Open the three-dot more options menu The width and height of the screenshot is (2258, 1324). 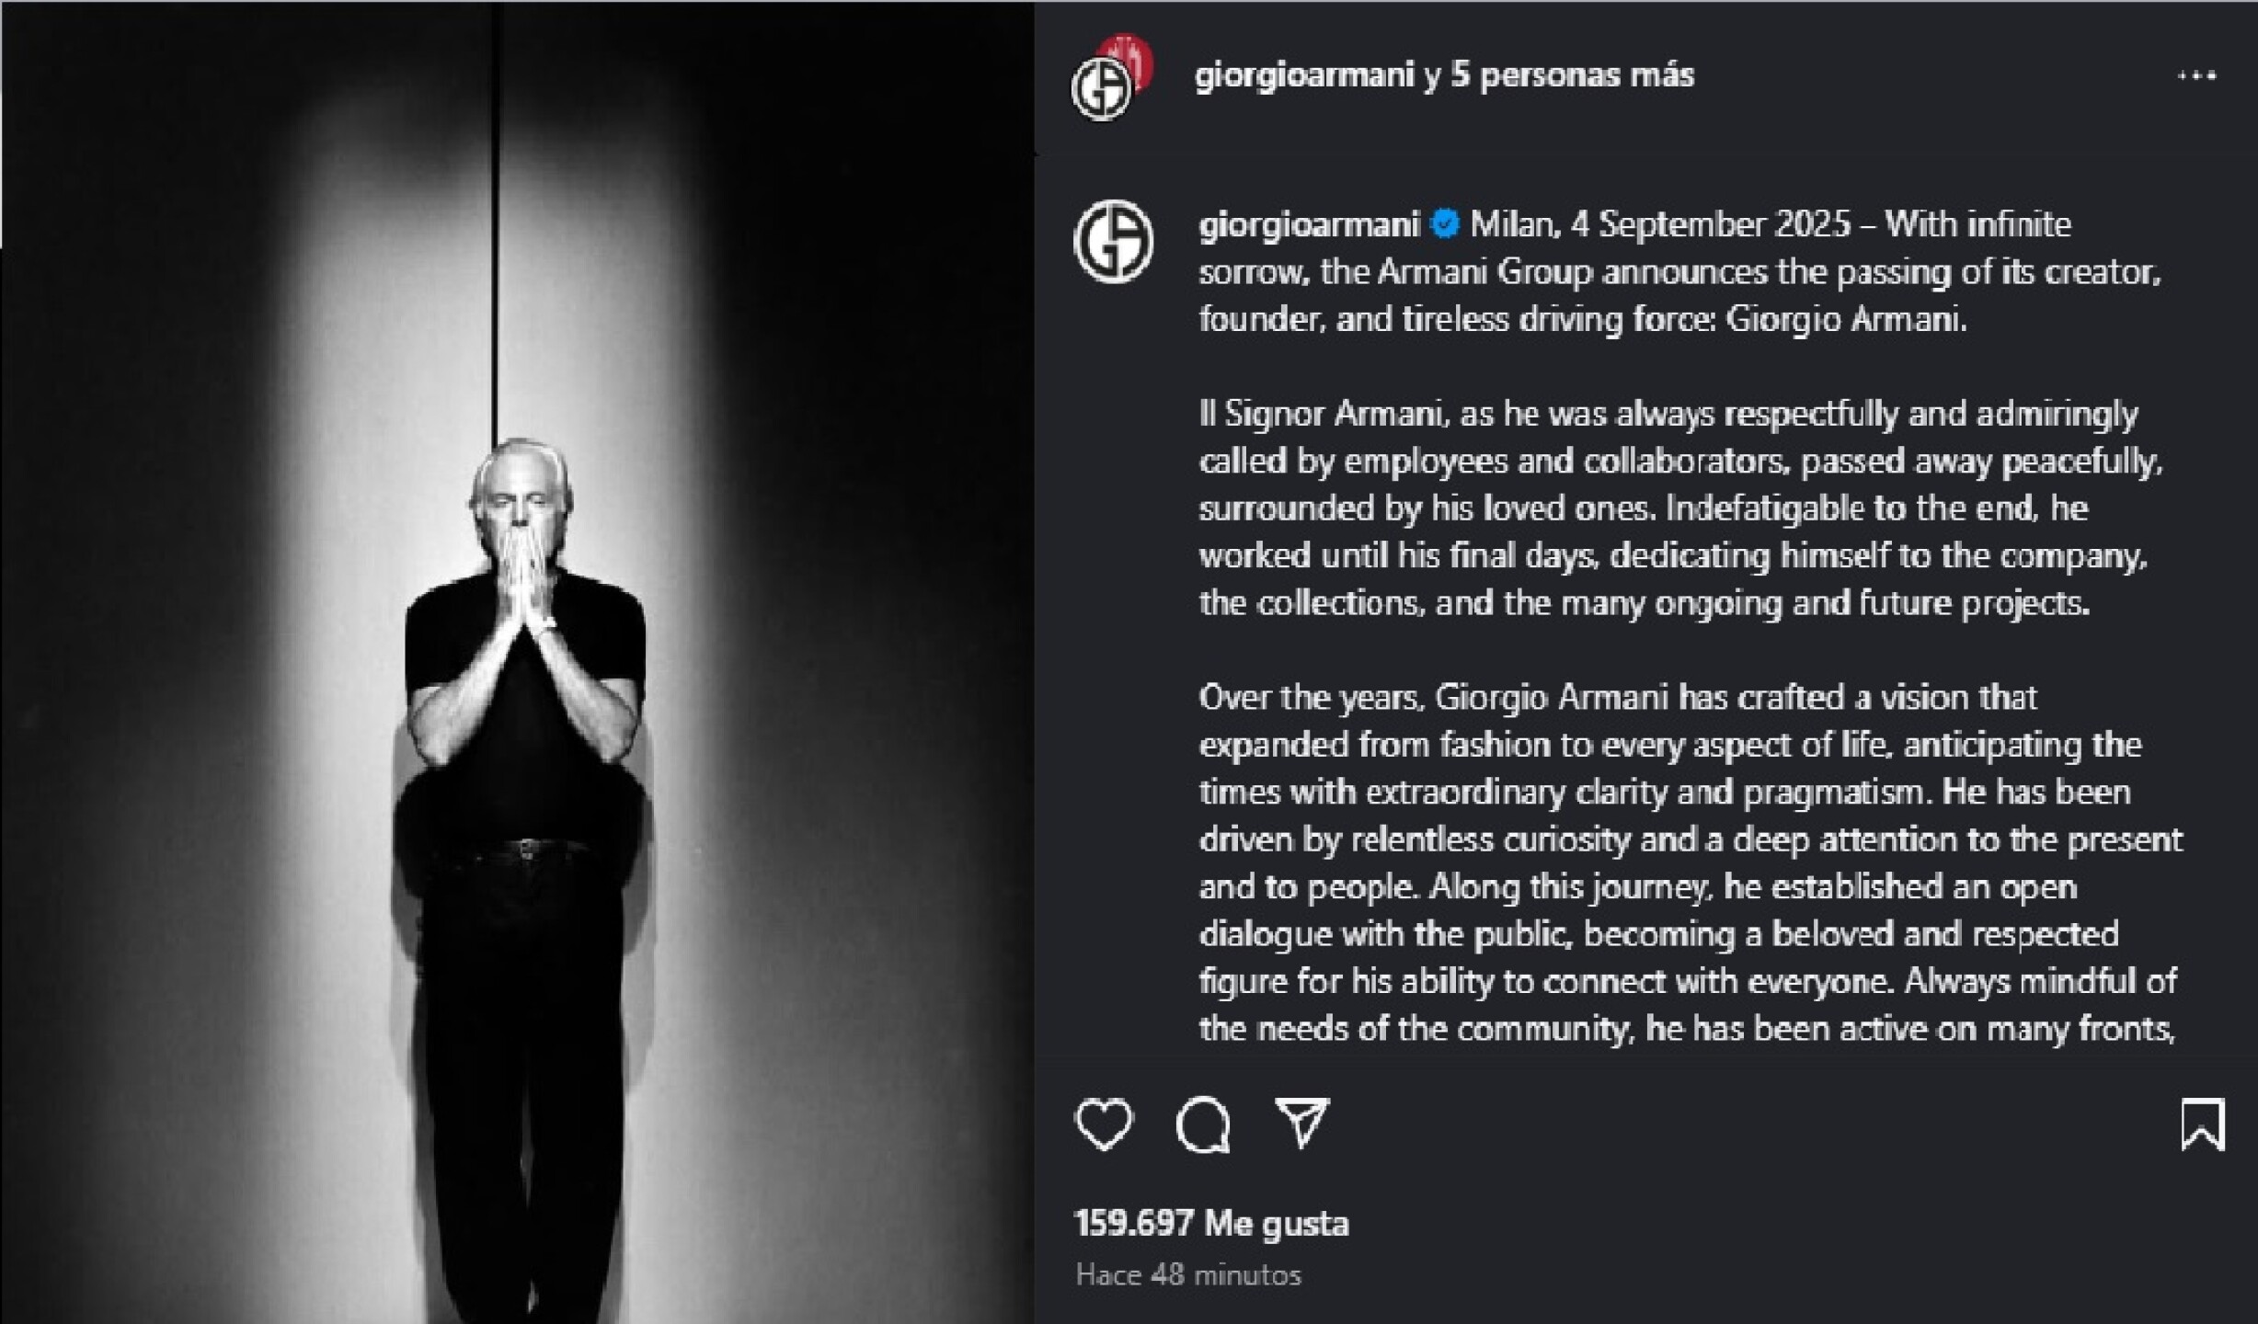[x=2197, y=75]
